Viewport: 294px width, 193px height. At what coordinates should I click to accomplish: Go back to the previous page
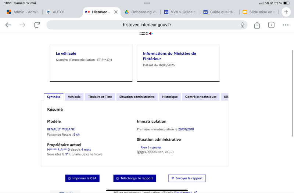(x=8, y=25)
